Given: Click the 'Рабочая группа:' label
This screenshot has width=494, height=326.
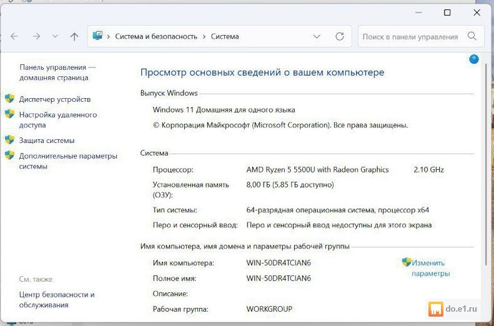Looking at the screenshot, I should point(180,309).
